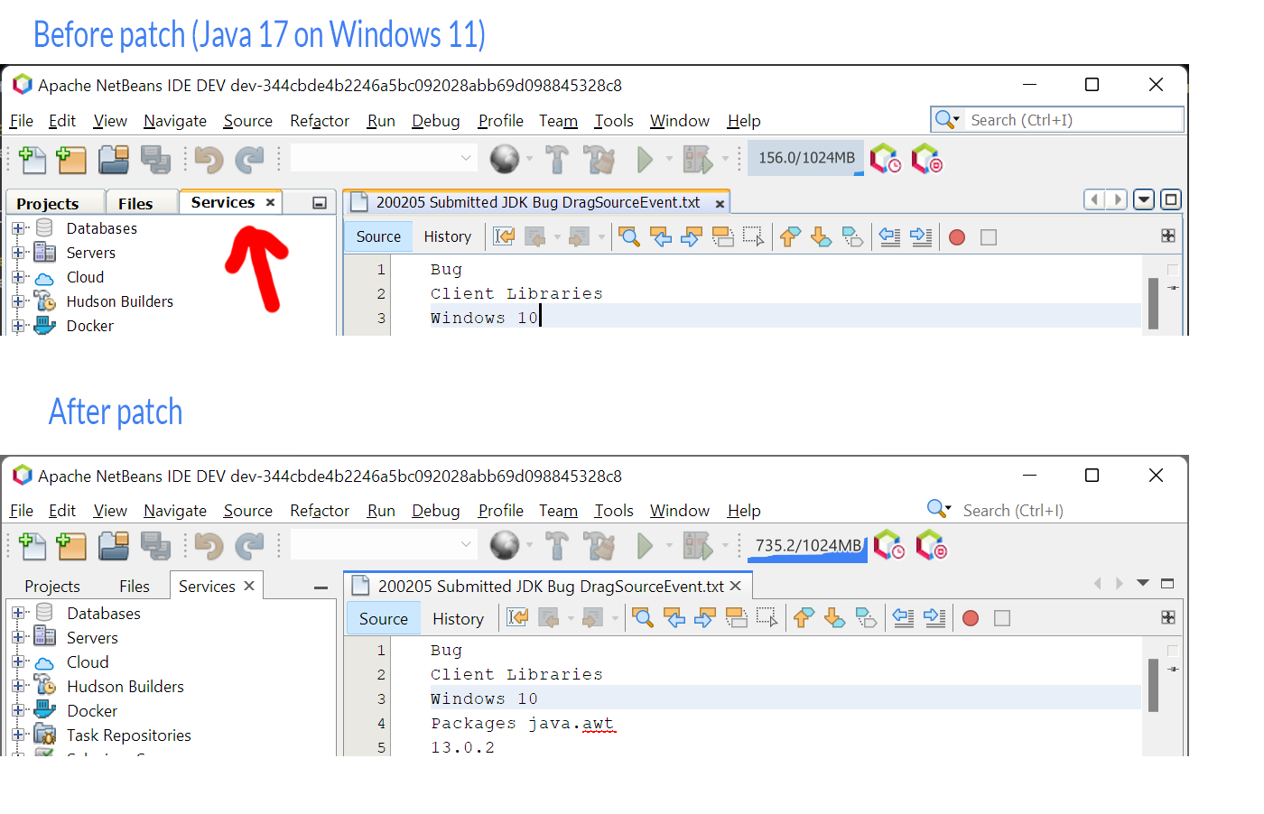1264x814 pixels.
Task: Click Run Project play icon in bottom window
Action: click(x=645, y=546)
